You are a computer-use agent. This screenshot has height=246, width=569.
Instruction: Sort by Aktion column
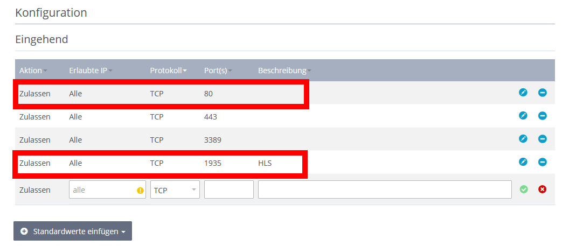(x=33, y=71)
